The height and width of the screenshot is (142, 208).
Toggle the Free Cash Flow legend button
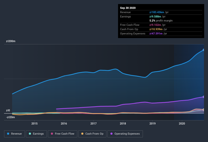(x=63, y=134)
